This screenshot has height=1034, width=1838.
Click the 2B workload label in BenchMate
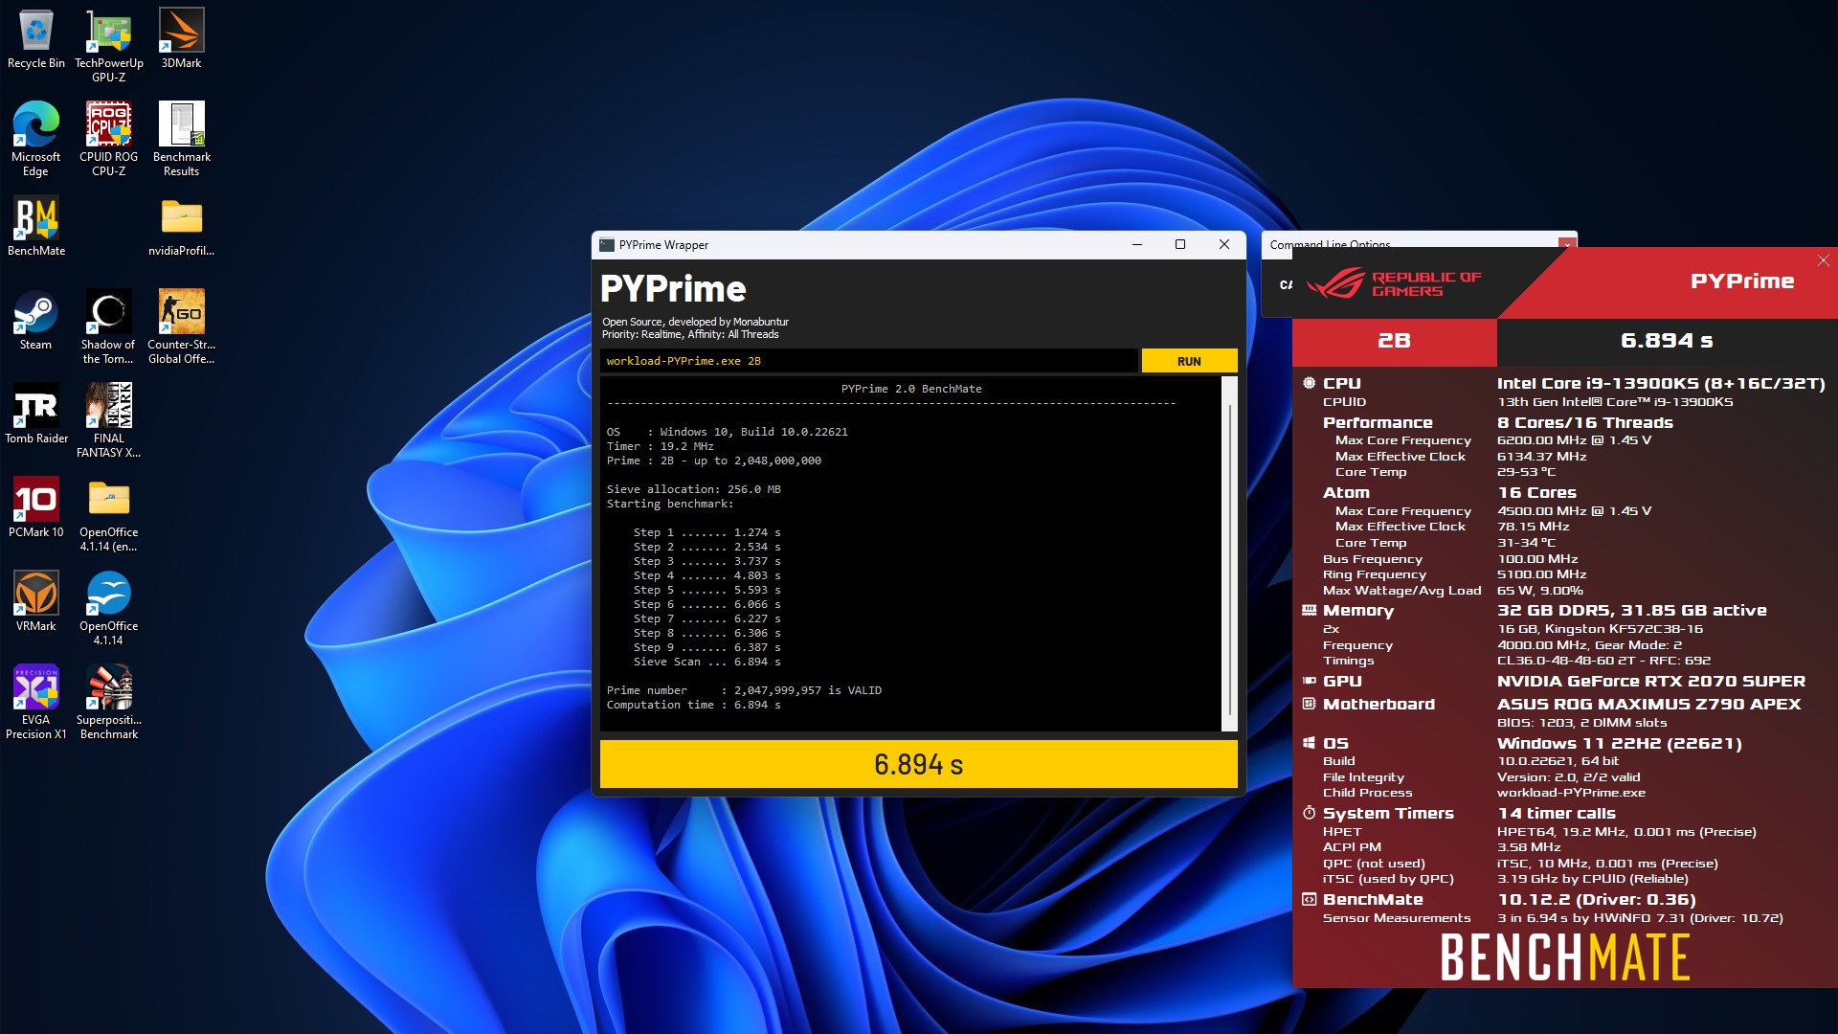coord(1394,341)
